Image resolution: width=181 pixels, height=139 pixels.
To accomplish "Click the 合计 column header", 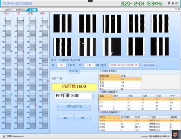I will (x=175, y=96).
